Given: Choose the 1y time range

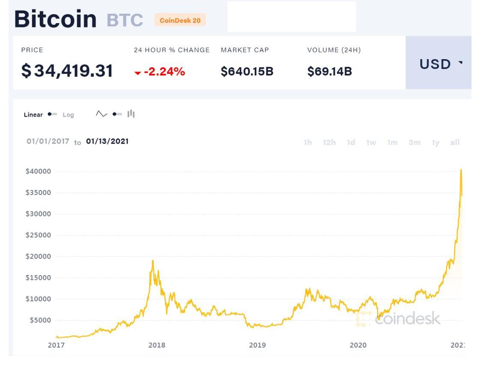Looking at the screenshot, I should tap(435, 143).
